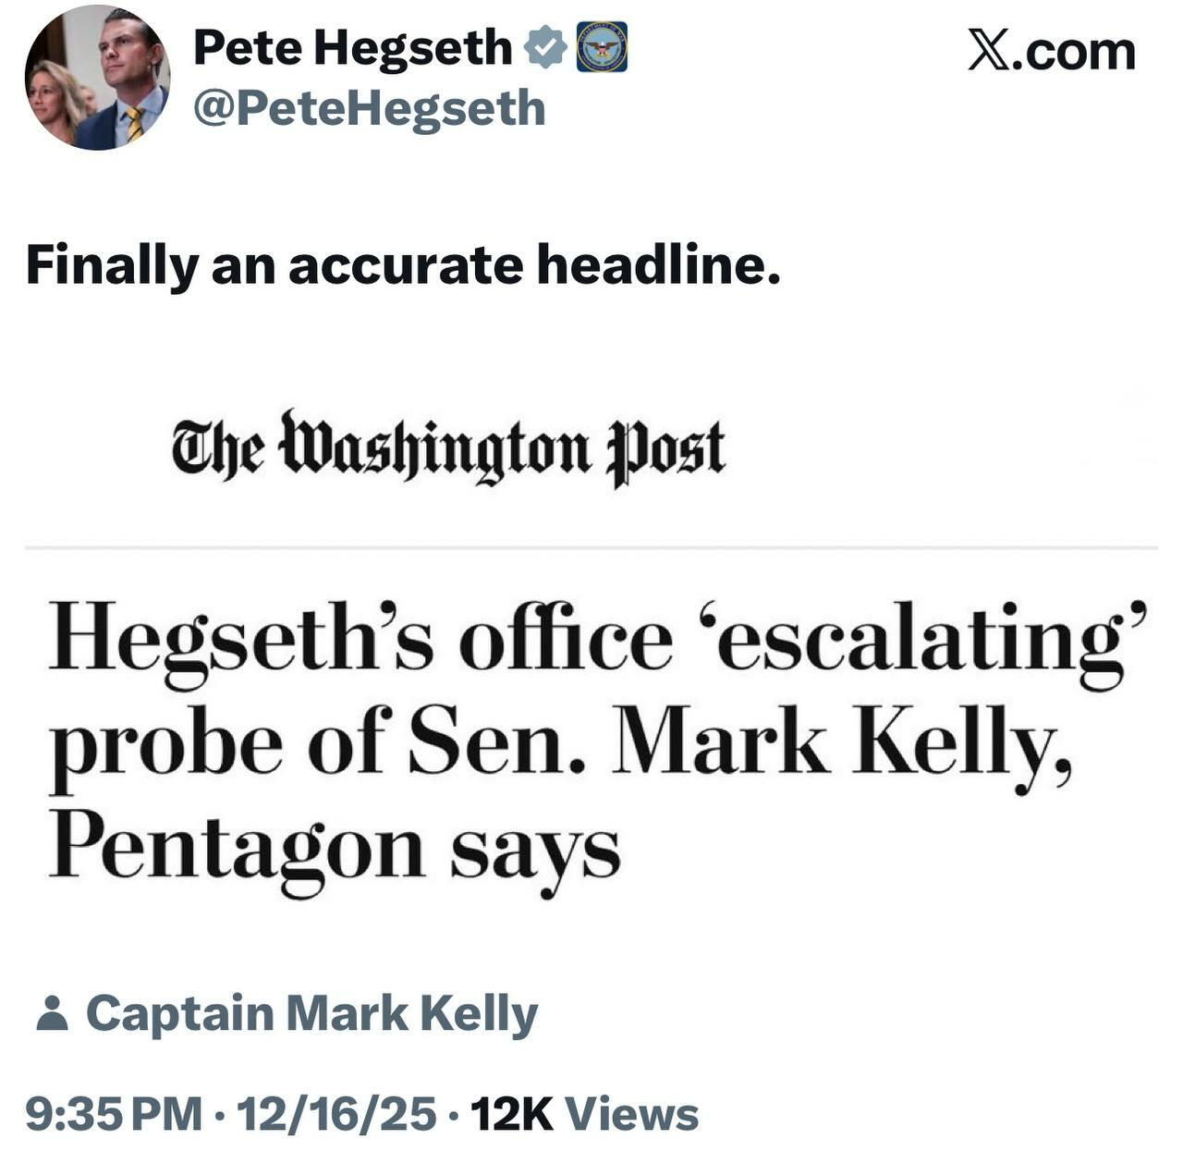View the 12K Views count
Viewport: 1183px width, 1175px height.
tap(584, 1114)
